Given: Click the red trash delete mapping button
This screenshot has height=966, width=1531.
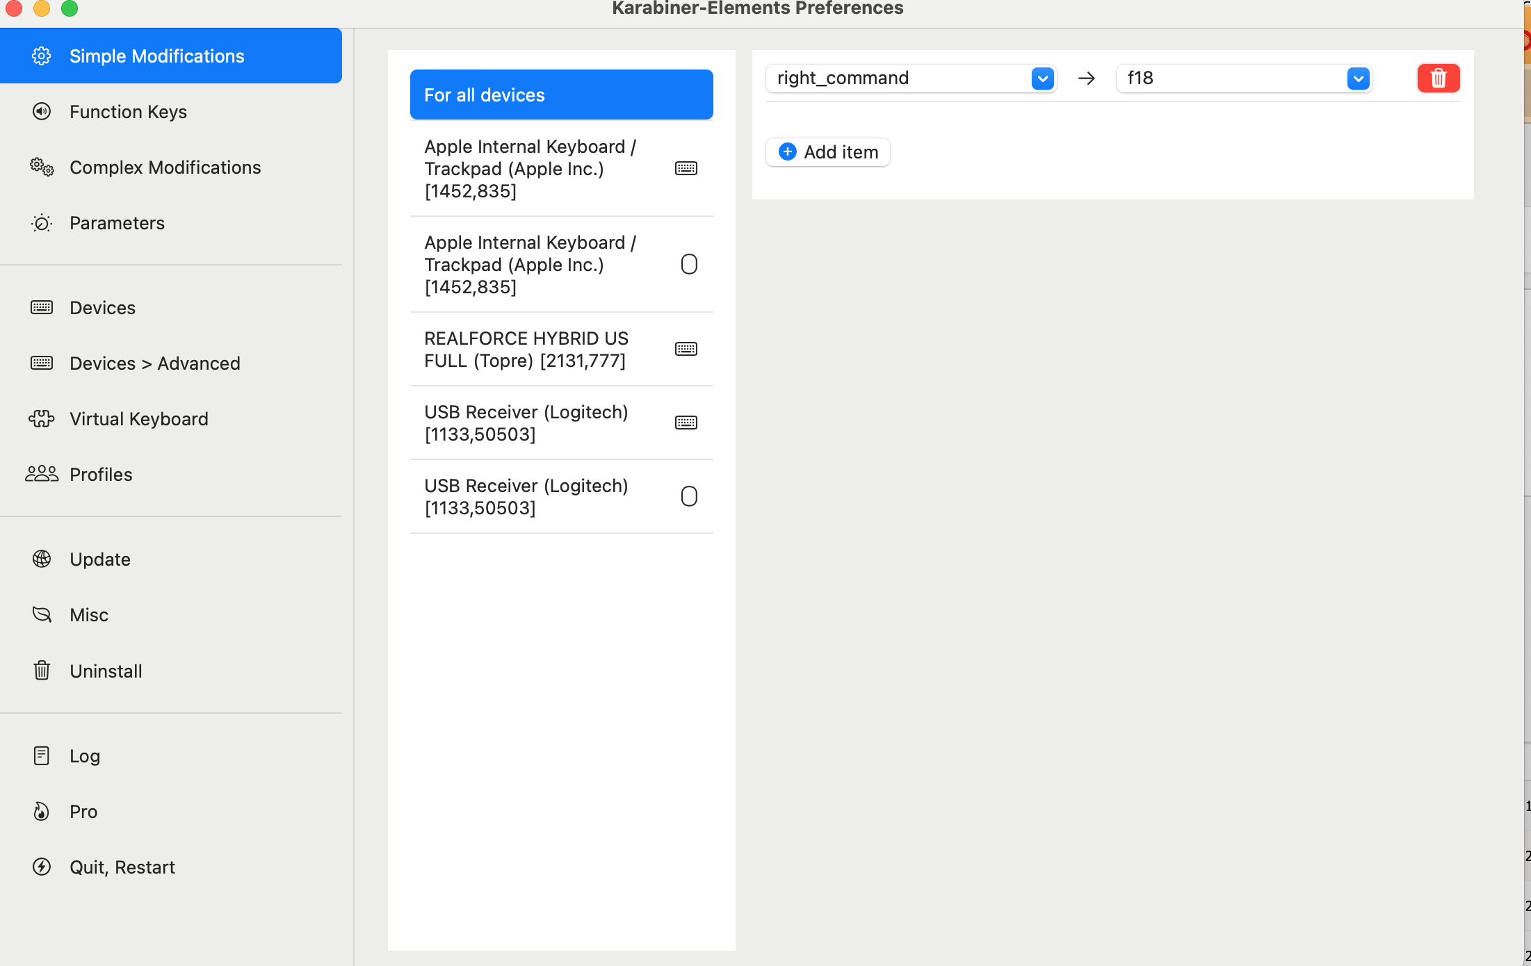Looking at the screenshot, I should [1438, 78].
